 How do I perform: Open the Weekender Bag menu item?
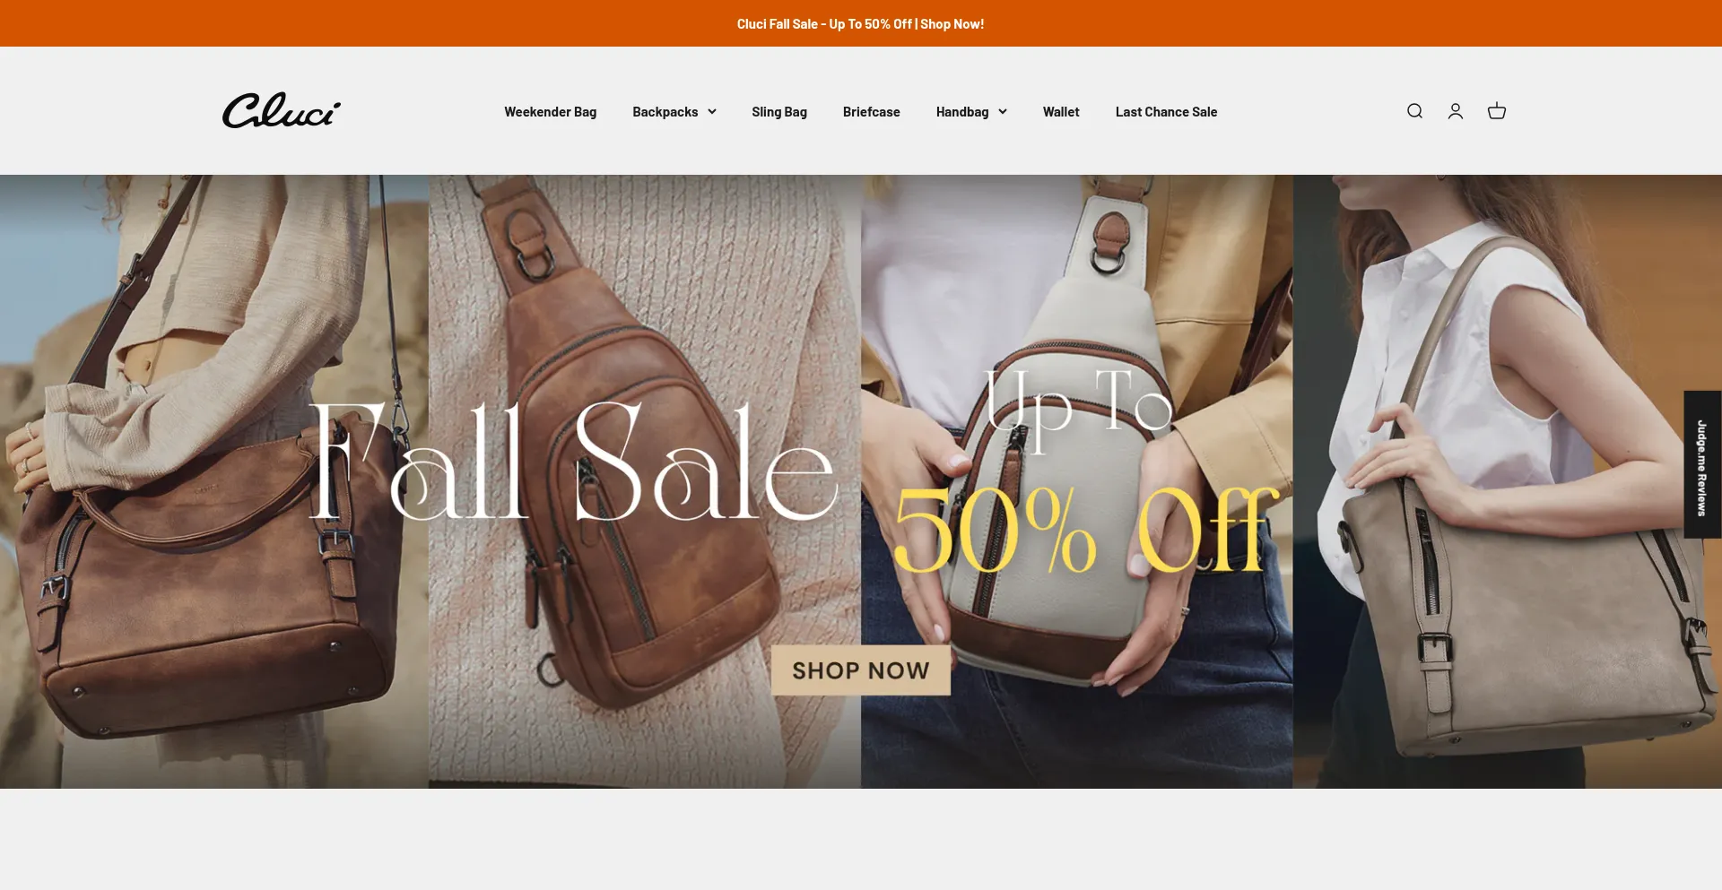pyautogui.click(x=550, y=112)
